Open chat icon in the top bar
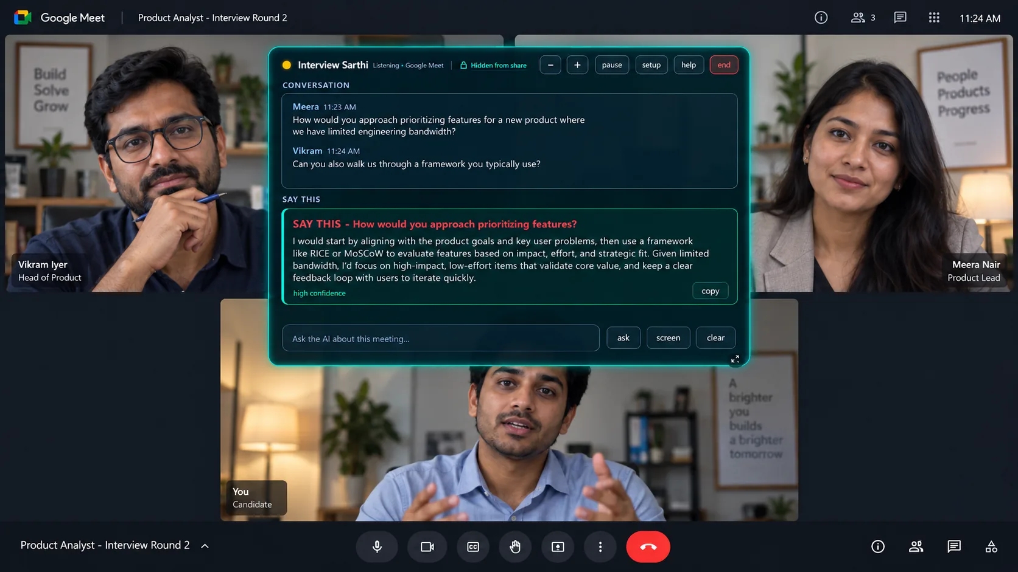 (900, 18)
